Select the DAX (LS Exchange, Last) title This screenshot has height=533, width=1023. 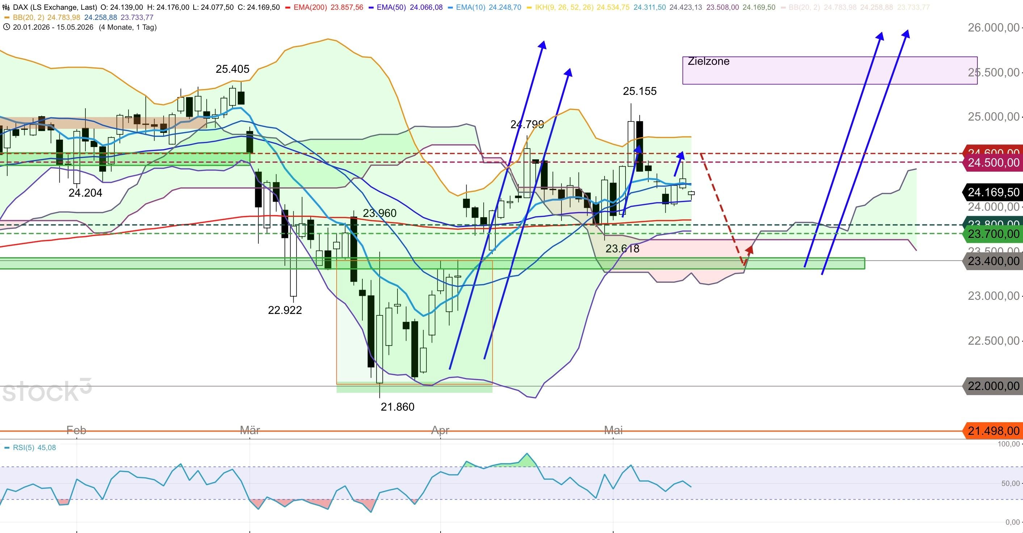[x=55, y=7]
